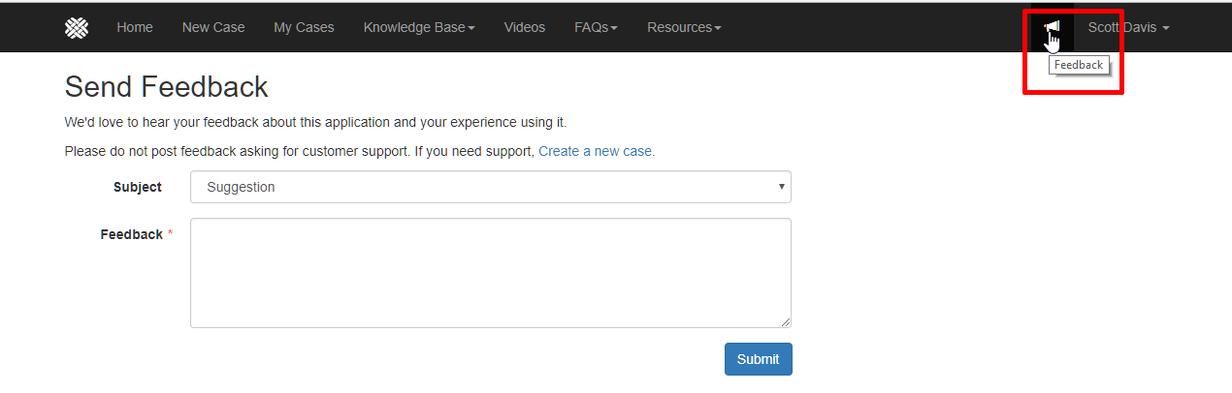Follow the Create a new case link
The height and width of the screenshot is (393, 1232).
coord(595,151)
